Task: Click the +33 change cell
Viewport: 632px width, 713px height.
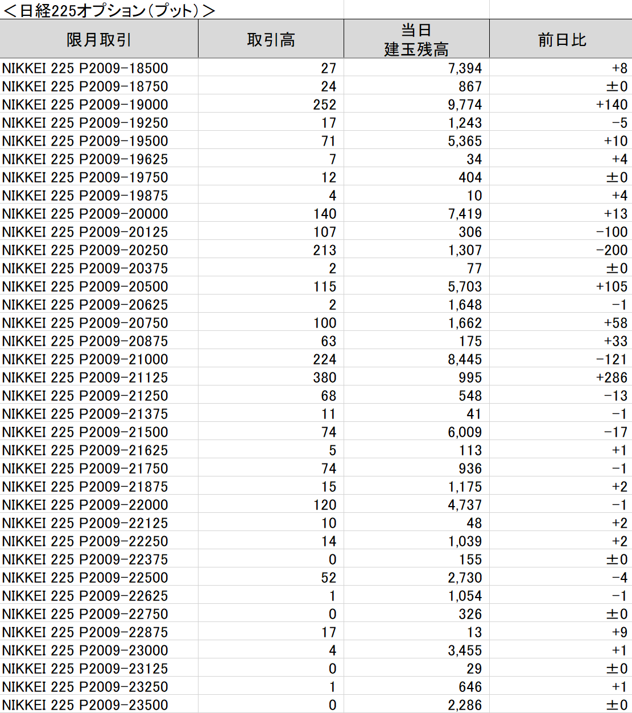Action: point(561,341)
